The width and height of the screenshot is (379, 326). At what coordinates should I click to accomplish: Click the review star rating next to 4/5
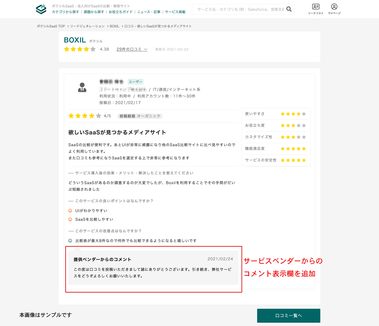[85, 116]
